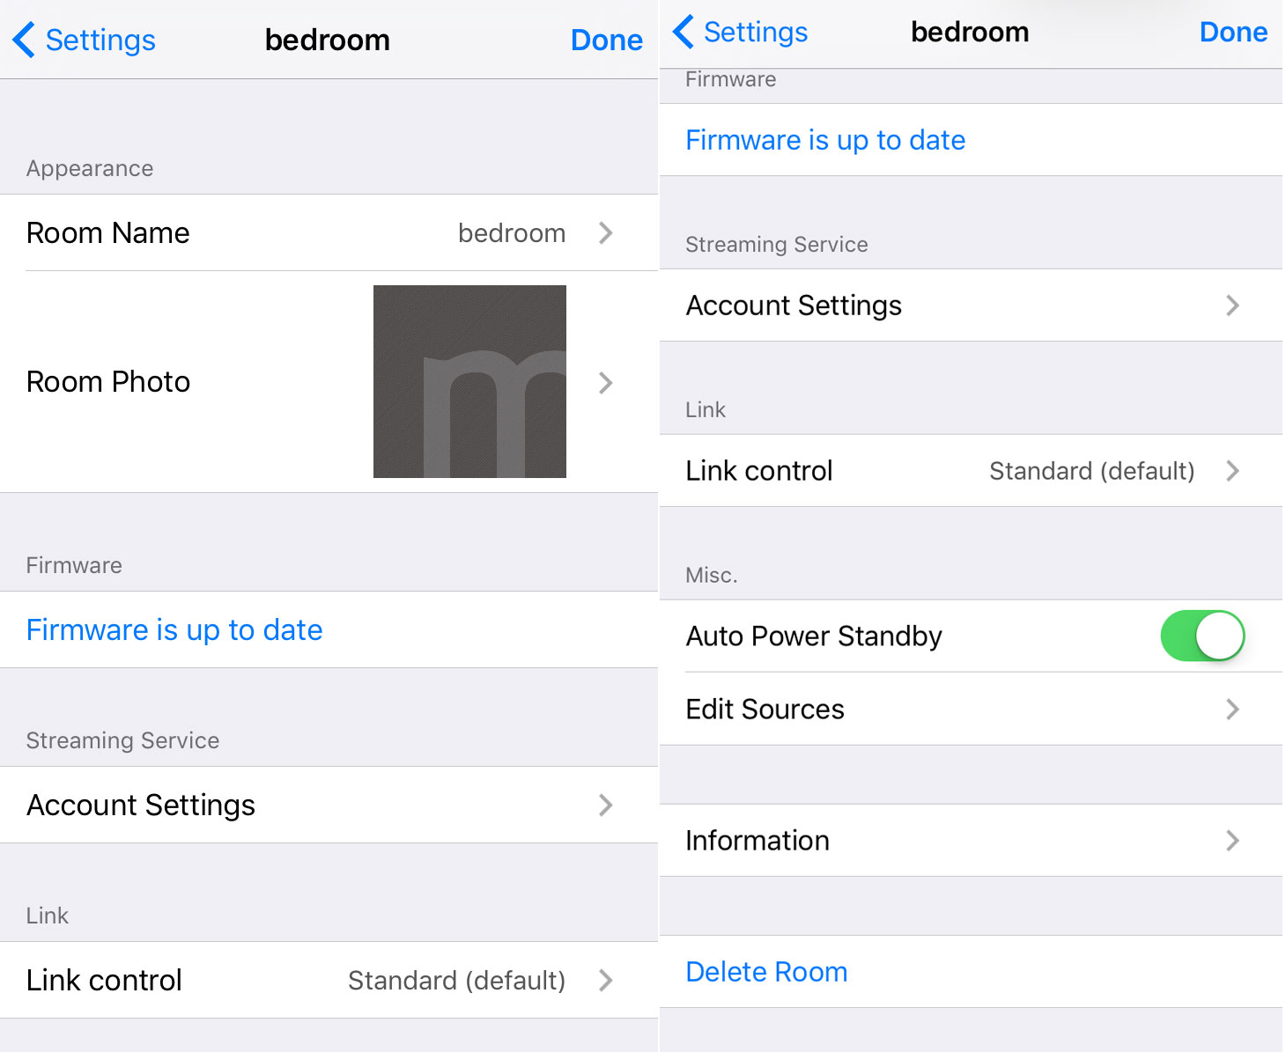Expand Edit Sources via its chevron

coord(1232,710)
